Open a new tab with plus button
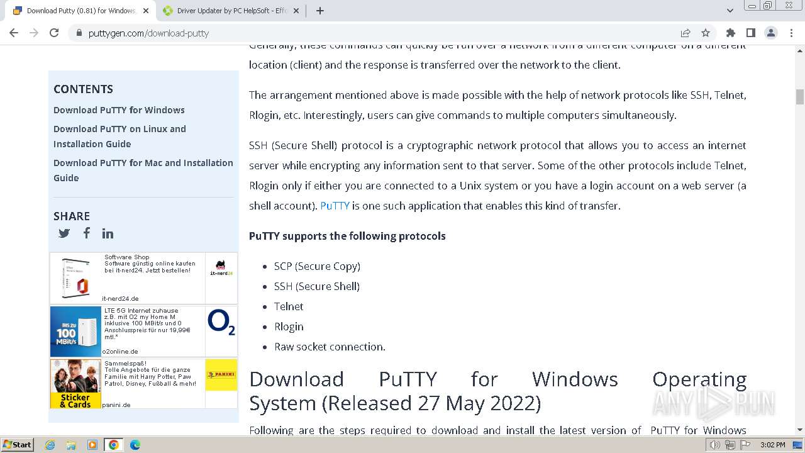Viewport: 805px width, 453px height. (320, 11)
